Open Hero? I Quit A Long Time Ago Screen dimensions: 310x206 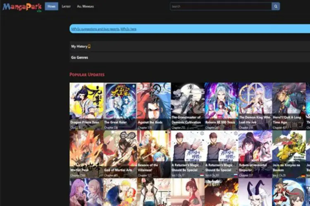(x=287, y=120)
